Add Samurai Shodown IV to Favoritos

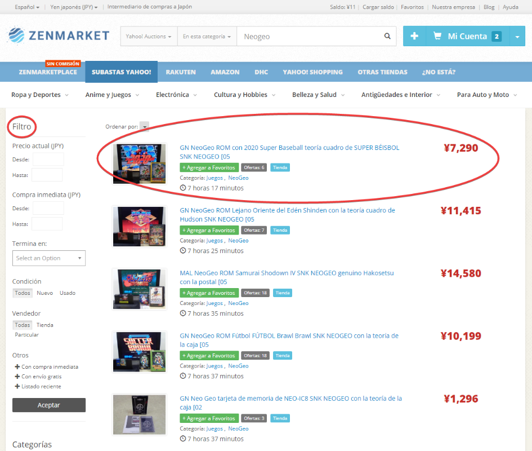tap(209, 293)
